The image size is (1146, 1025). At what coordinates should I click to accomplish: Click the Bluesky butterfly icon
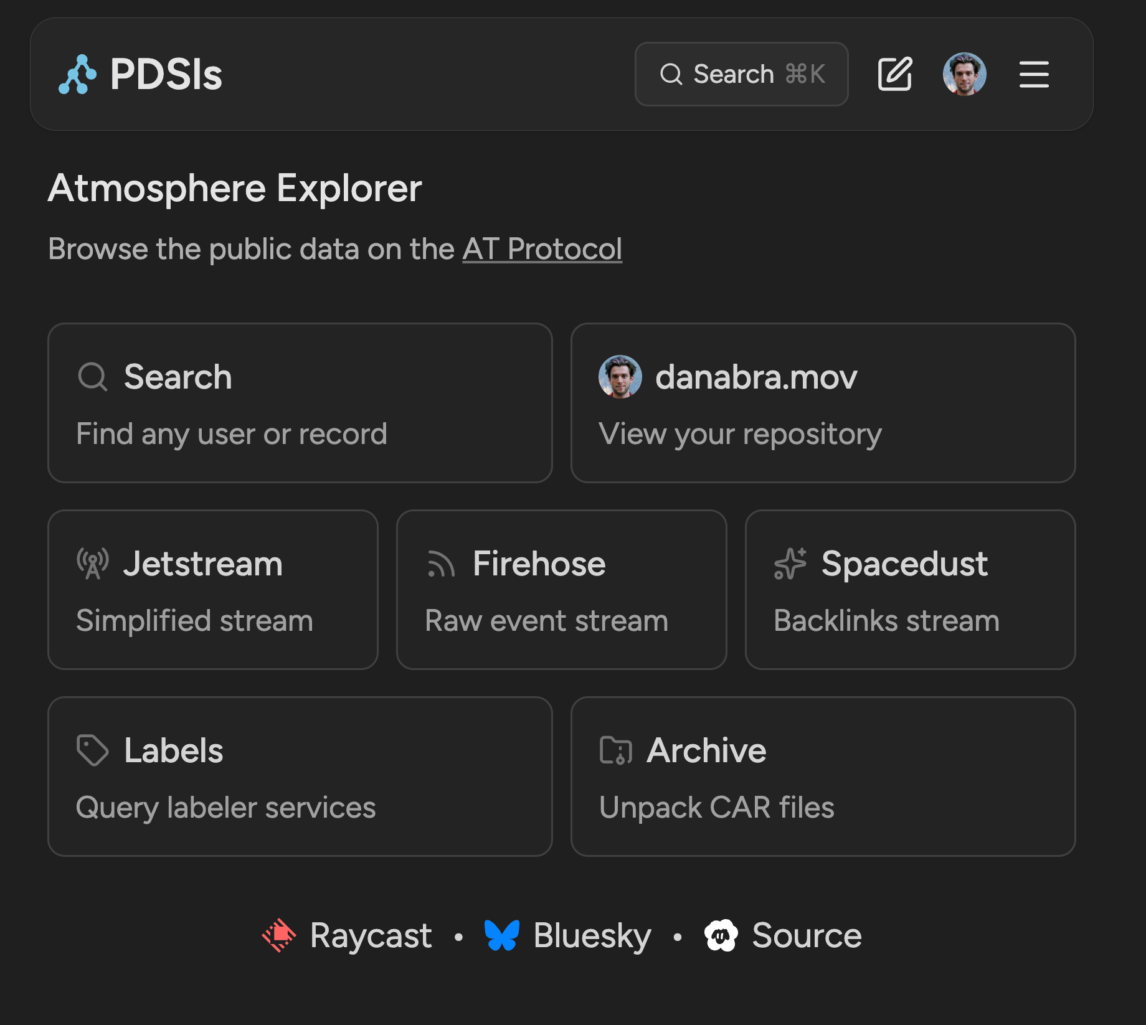coord(502,935)
